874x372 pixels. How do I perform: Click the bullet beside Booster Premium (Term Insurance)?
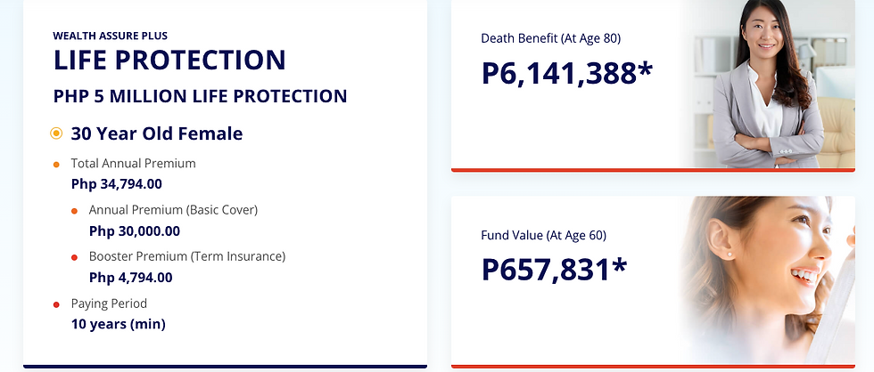point(74,257)
